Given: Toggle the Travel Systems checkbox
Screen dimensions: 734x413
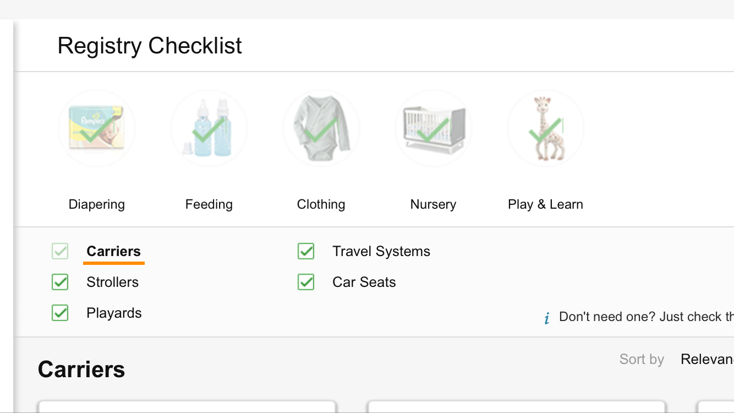Looking at the screenshot, I should 306,252.
